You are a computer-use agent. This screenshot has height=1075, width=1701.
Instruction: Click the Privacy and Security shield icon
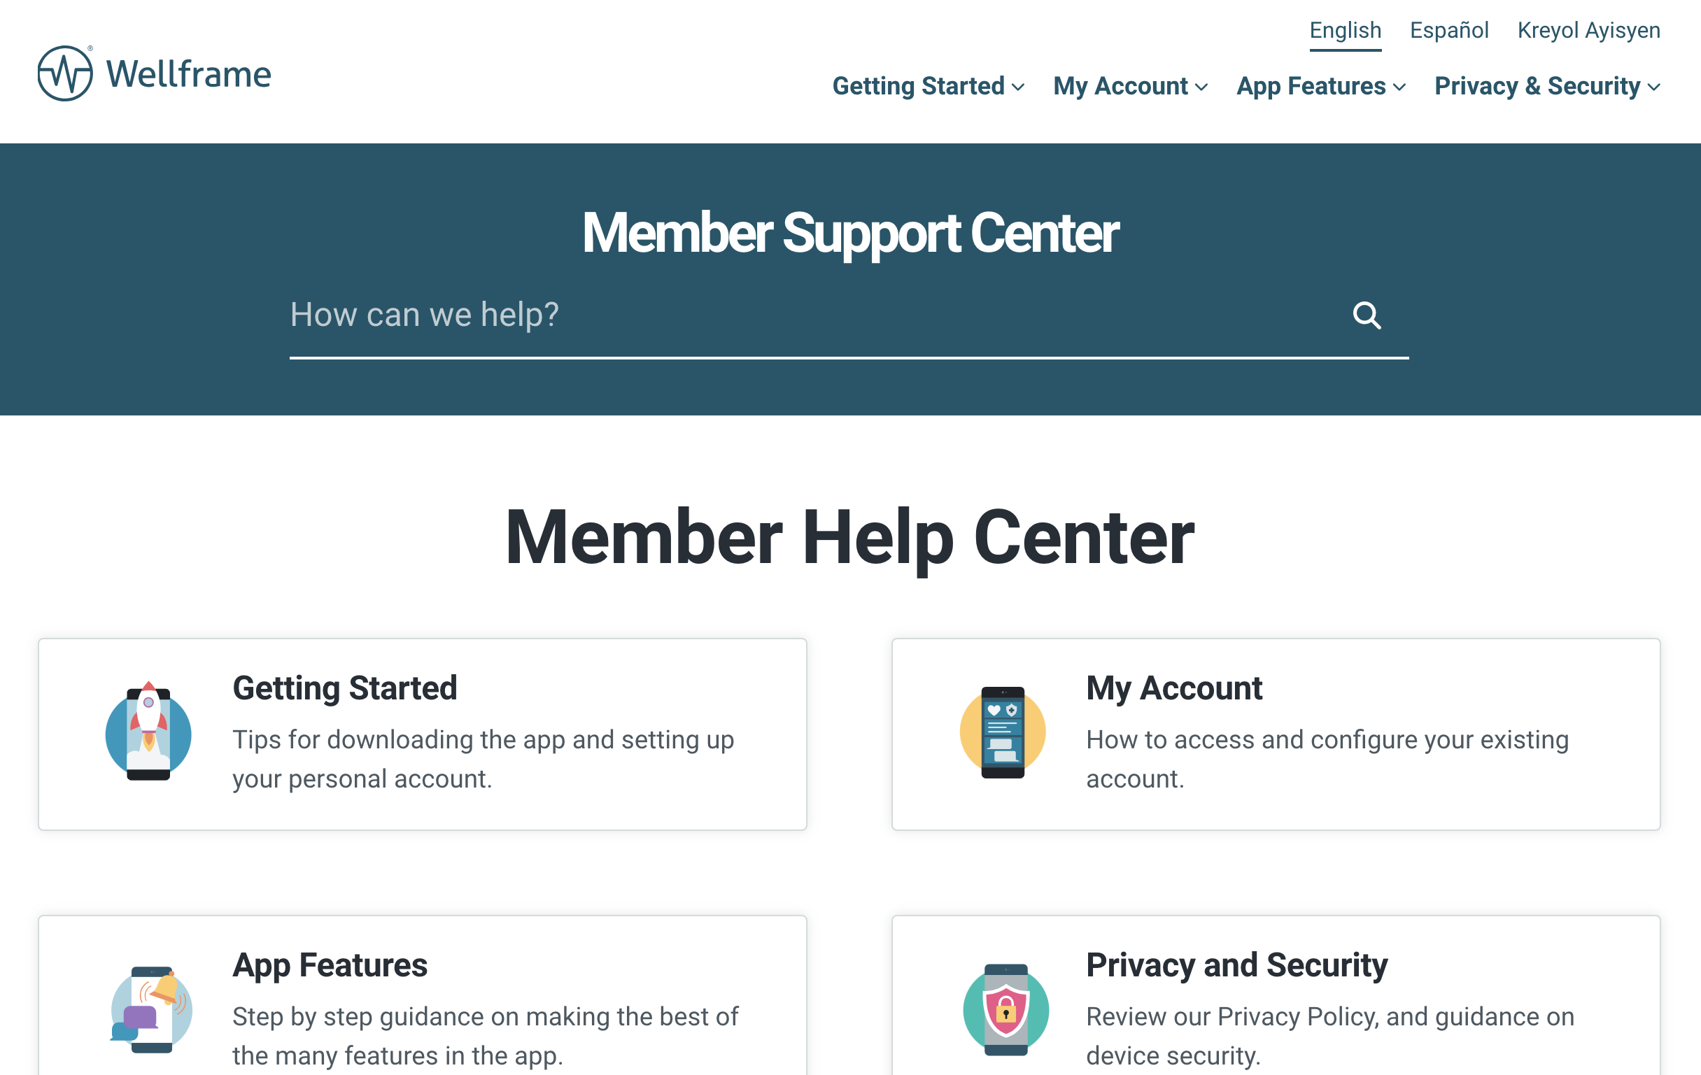click(1006, 1010)
